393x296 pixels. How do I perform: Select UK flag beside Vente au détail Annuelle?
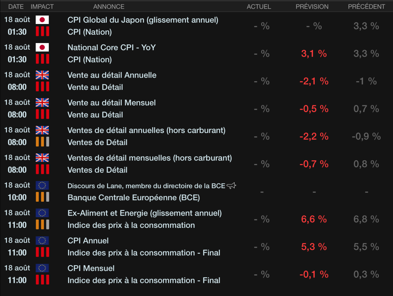[42, 75]
